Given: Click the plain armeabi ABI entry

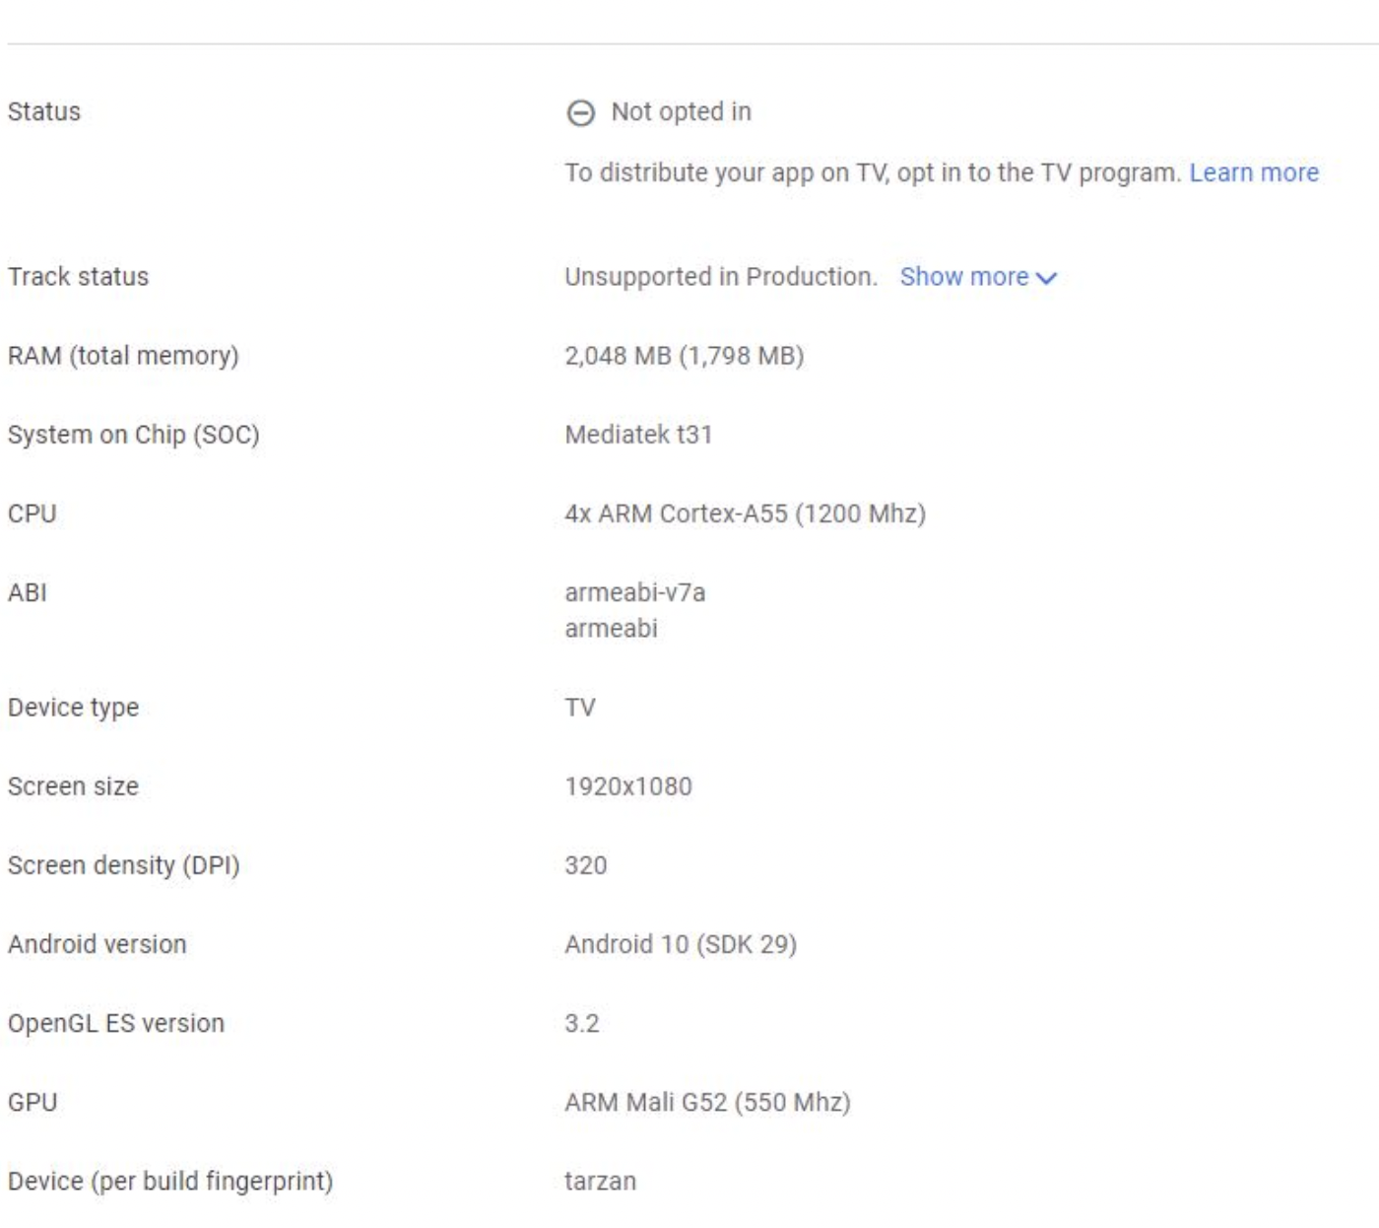Looking at the screenshot, I should (611, 629).
